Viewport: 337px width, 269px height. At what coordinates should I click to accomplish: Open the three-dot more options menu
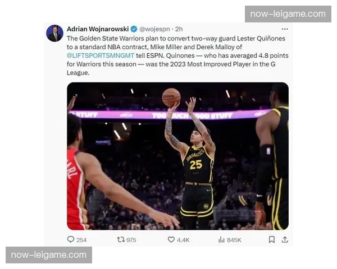pyautogui.click(x=285, y=29)
